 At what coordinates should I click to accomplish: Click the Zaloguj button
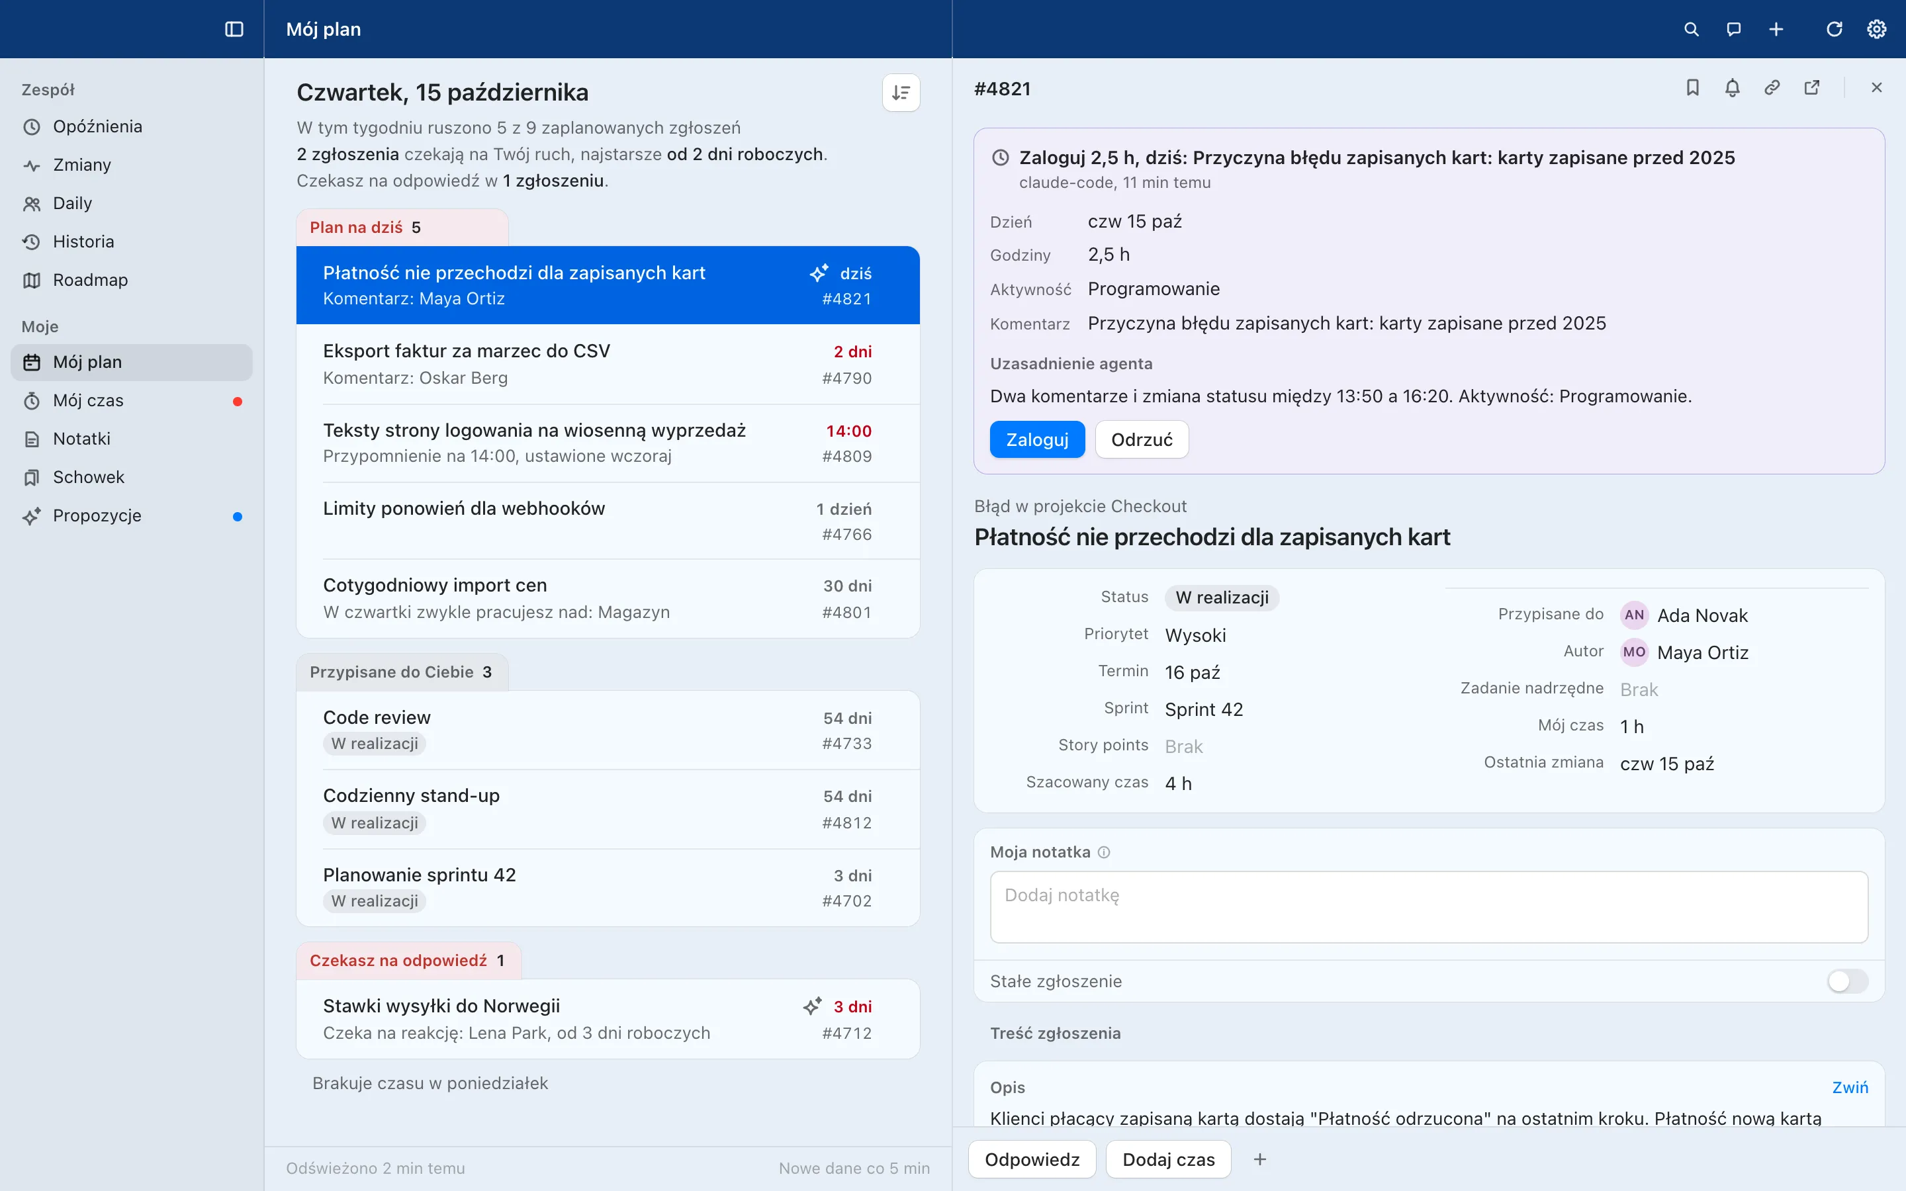1037,439
